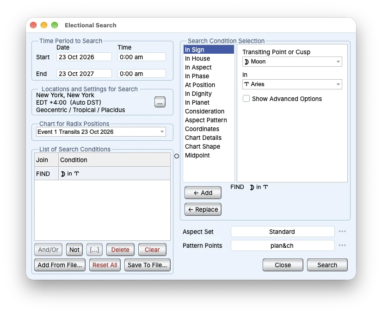Select In Dignity condition type
This screenshot has height=314, width=382.
209,94
